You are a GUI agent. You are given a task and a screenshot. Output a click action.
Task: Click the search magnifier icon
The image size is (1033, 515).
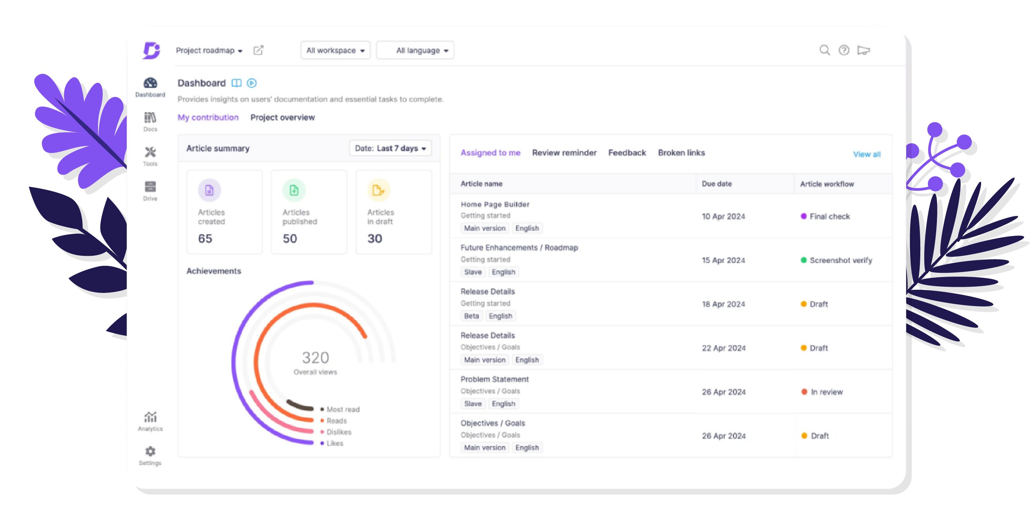click(825, 50)
